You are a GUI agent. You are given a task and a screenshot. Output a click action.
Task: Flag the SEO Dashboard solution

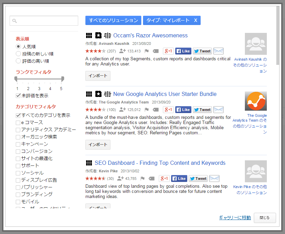[143, 178]
